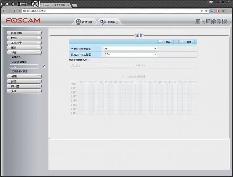Click hour 06 column header
The width and height of the screenshot is (233, 177).
(111, 82)
